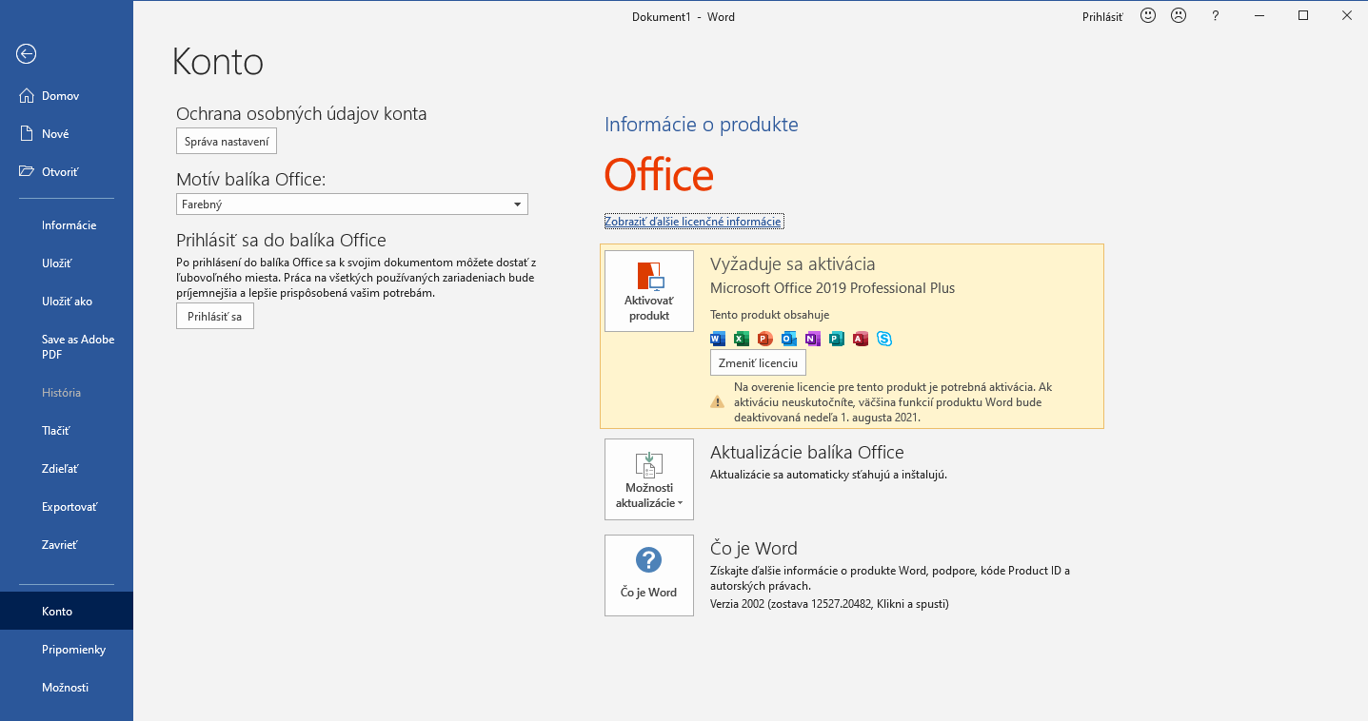Select Zdieľať in the sidebar
Screen dimensions: 1368x721
(x=67, y=469)
